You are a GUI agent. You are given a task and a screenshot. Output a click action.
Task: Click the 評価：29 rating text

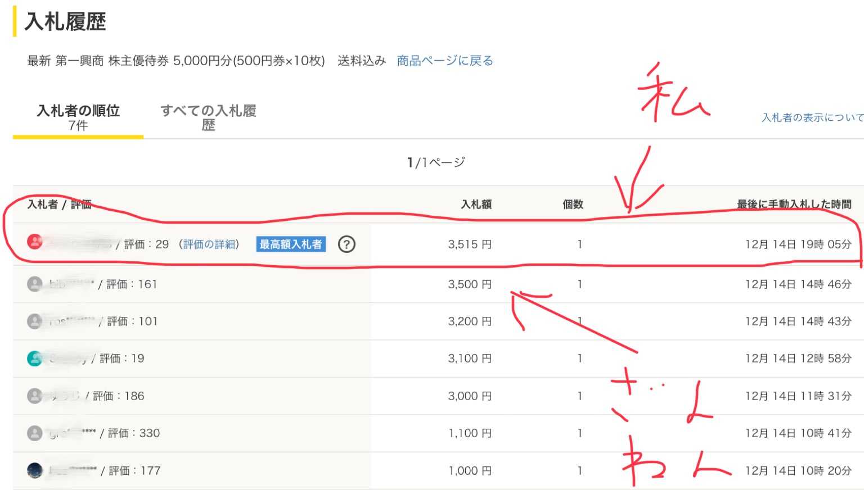point(146,244)
